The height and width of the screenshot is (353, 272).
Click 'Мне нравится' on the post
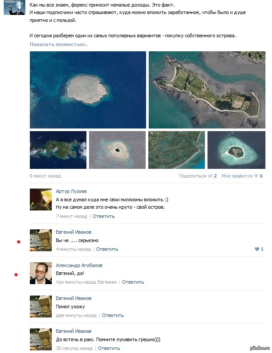(237, 176)
